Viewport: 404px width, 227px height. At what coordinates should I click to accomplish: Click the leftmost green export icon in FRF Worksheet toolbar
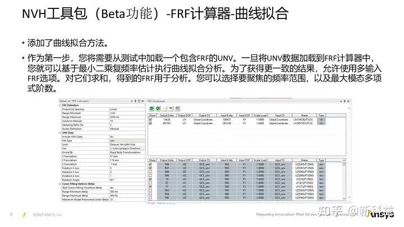click(x=151, y=108)
